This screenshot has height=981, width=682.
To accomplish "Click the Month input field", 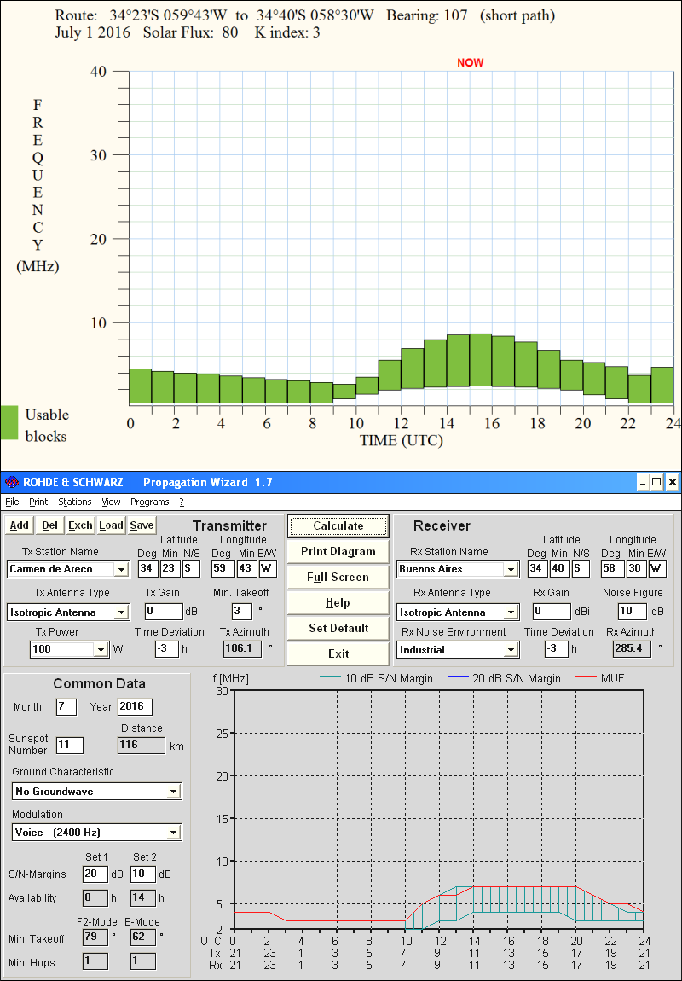I will pos(66,707).
